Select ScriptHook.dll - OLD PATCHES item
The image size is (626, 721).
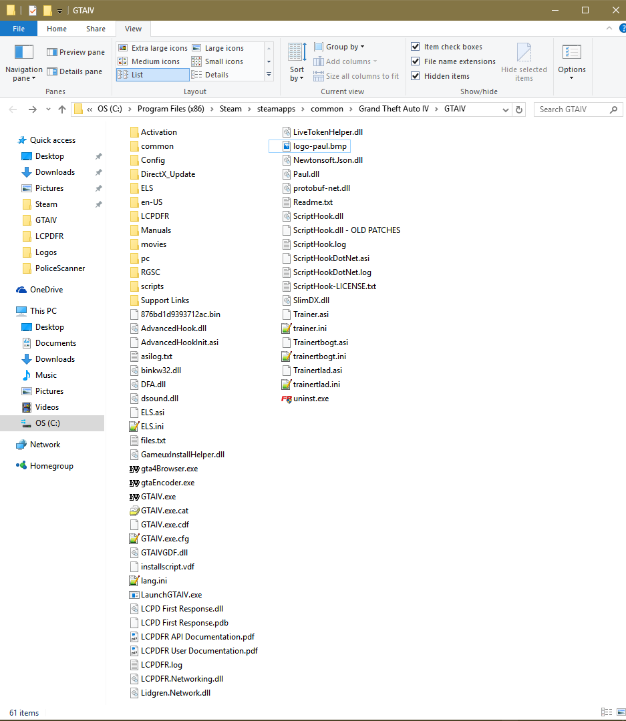[x=347, y=230]
